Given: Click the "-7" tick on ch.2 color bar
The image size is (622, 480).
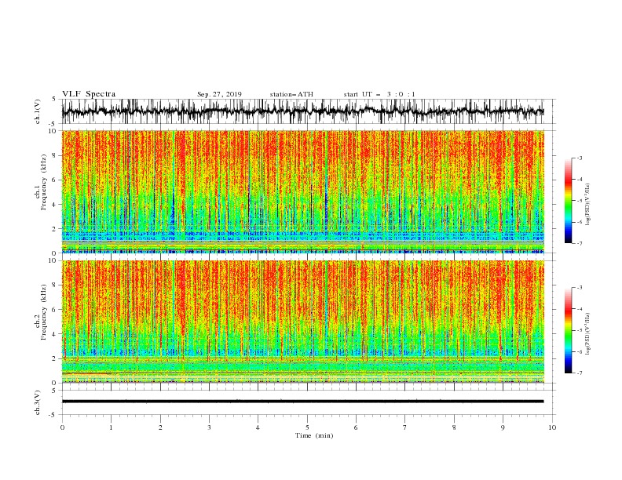Looking at the screenshot, I should click(579, 373).
